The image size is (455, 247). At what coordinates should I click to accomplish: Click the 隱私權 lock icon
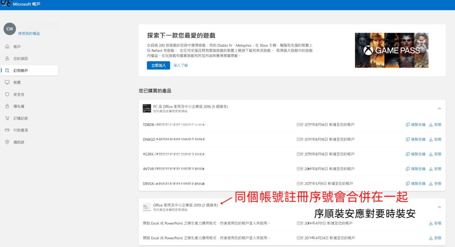coord(7,106)
